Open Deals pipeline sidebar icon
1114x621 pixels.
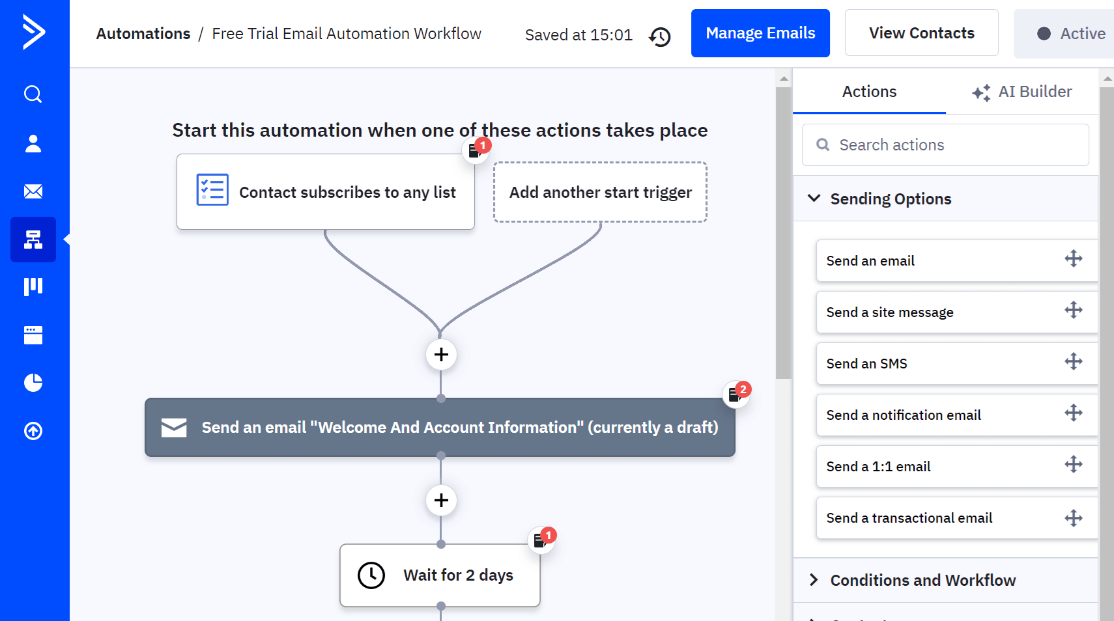pos(33,287)
